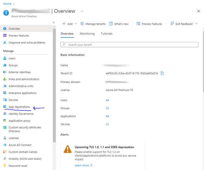The width and height of the screenshot is (204, 170).
Task: Switch to the Monitoring tab
Action: point(87,34)
